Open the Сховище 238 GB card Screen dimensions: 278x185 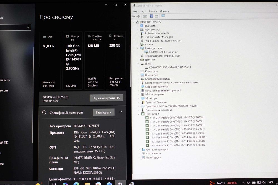point(116,60)
